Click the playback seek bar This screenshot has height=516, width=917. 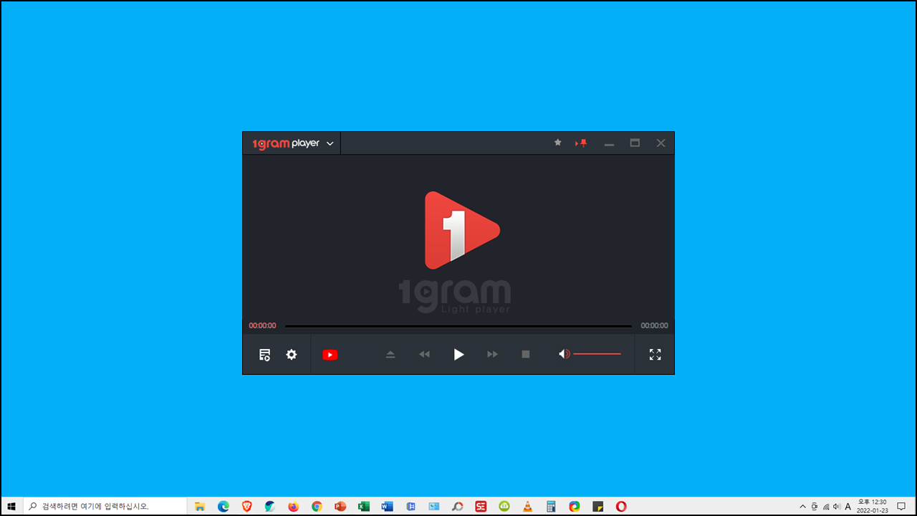[x=458, y=326]
